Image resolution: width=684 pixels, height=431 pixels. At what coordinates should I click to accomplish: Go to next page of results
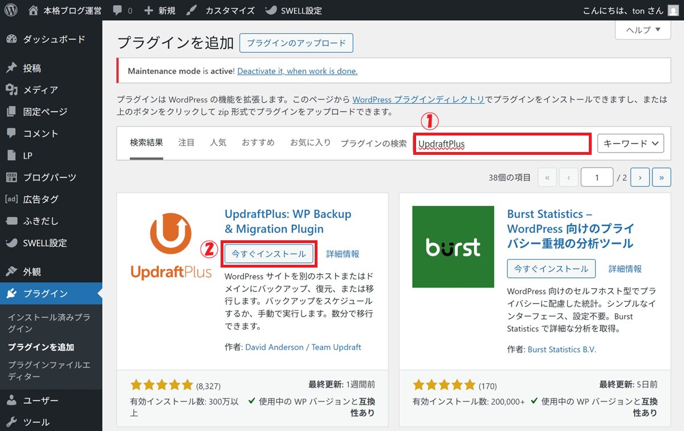point(640,178)
